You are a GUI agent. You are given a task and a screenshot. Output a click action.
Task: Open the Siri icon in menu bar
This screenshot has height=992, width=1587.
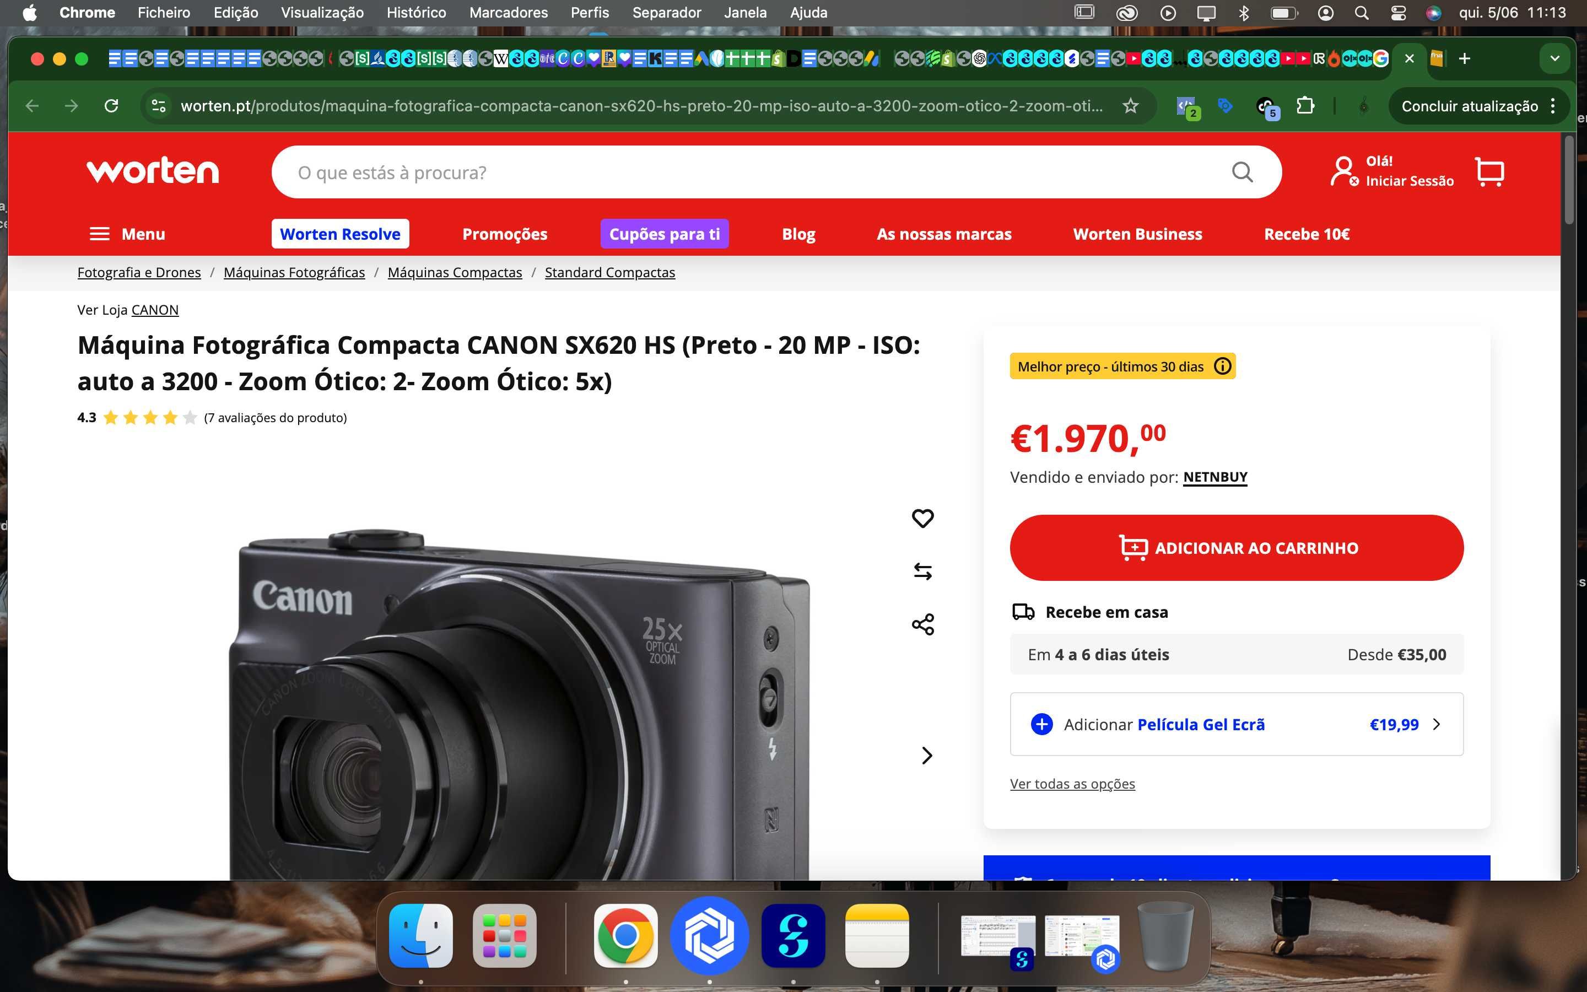coord(1434,13)
